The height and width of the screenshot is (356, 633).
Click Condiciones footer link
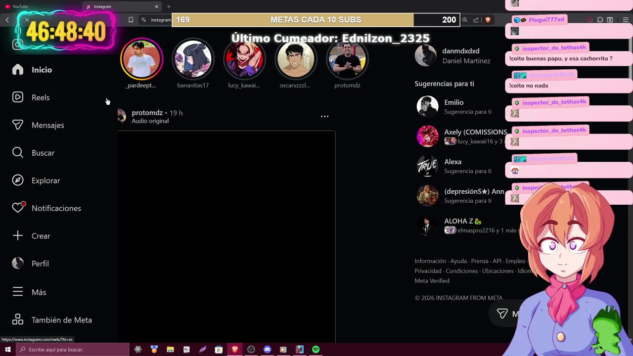click(462, 271)
